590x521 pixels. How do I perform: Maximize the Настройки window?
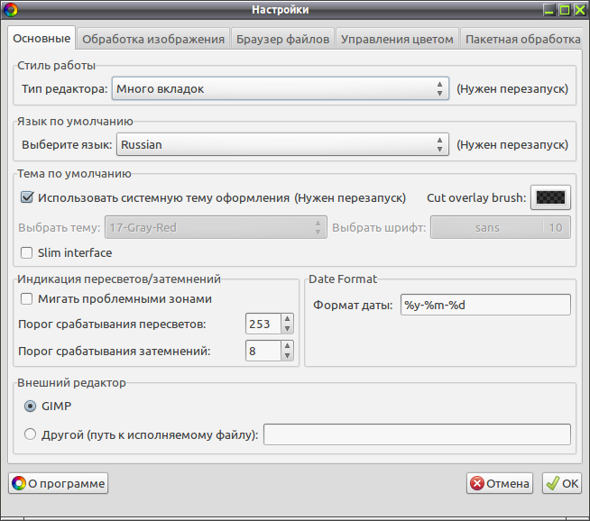click(565, 10)
